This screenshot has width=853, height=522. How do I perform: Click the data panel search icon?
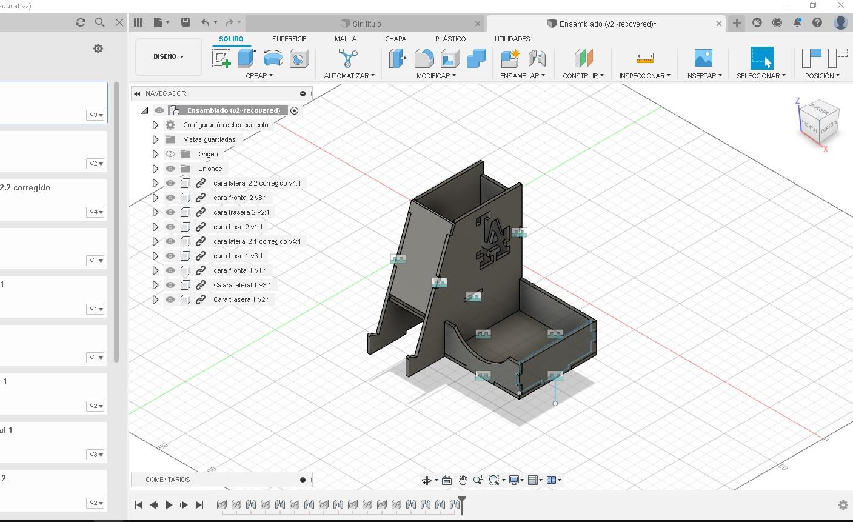100,22
